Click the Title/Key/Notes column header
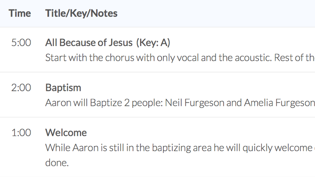 point(82,13)
